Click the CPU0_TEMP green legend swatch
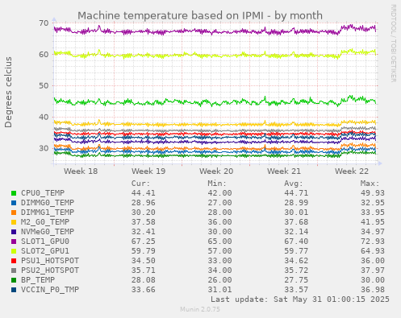The height and width of the screenshot is (318, 401). 14,193
